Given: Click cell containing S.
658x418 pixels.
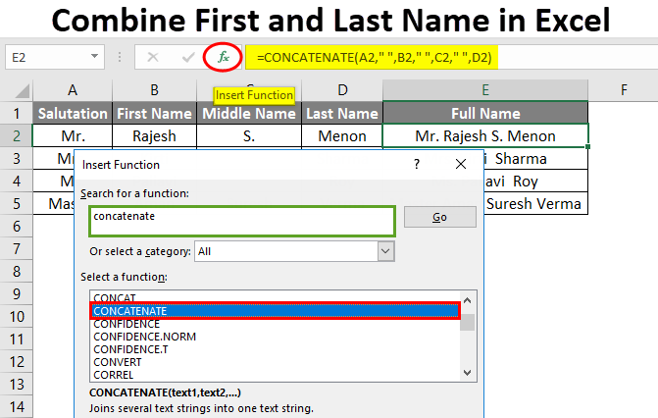Looking at the screenshot, I should [249, 136].
